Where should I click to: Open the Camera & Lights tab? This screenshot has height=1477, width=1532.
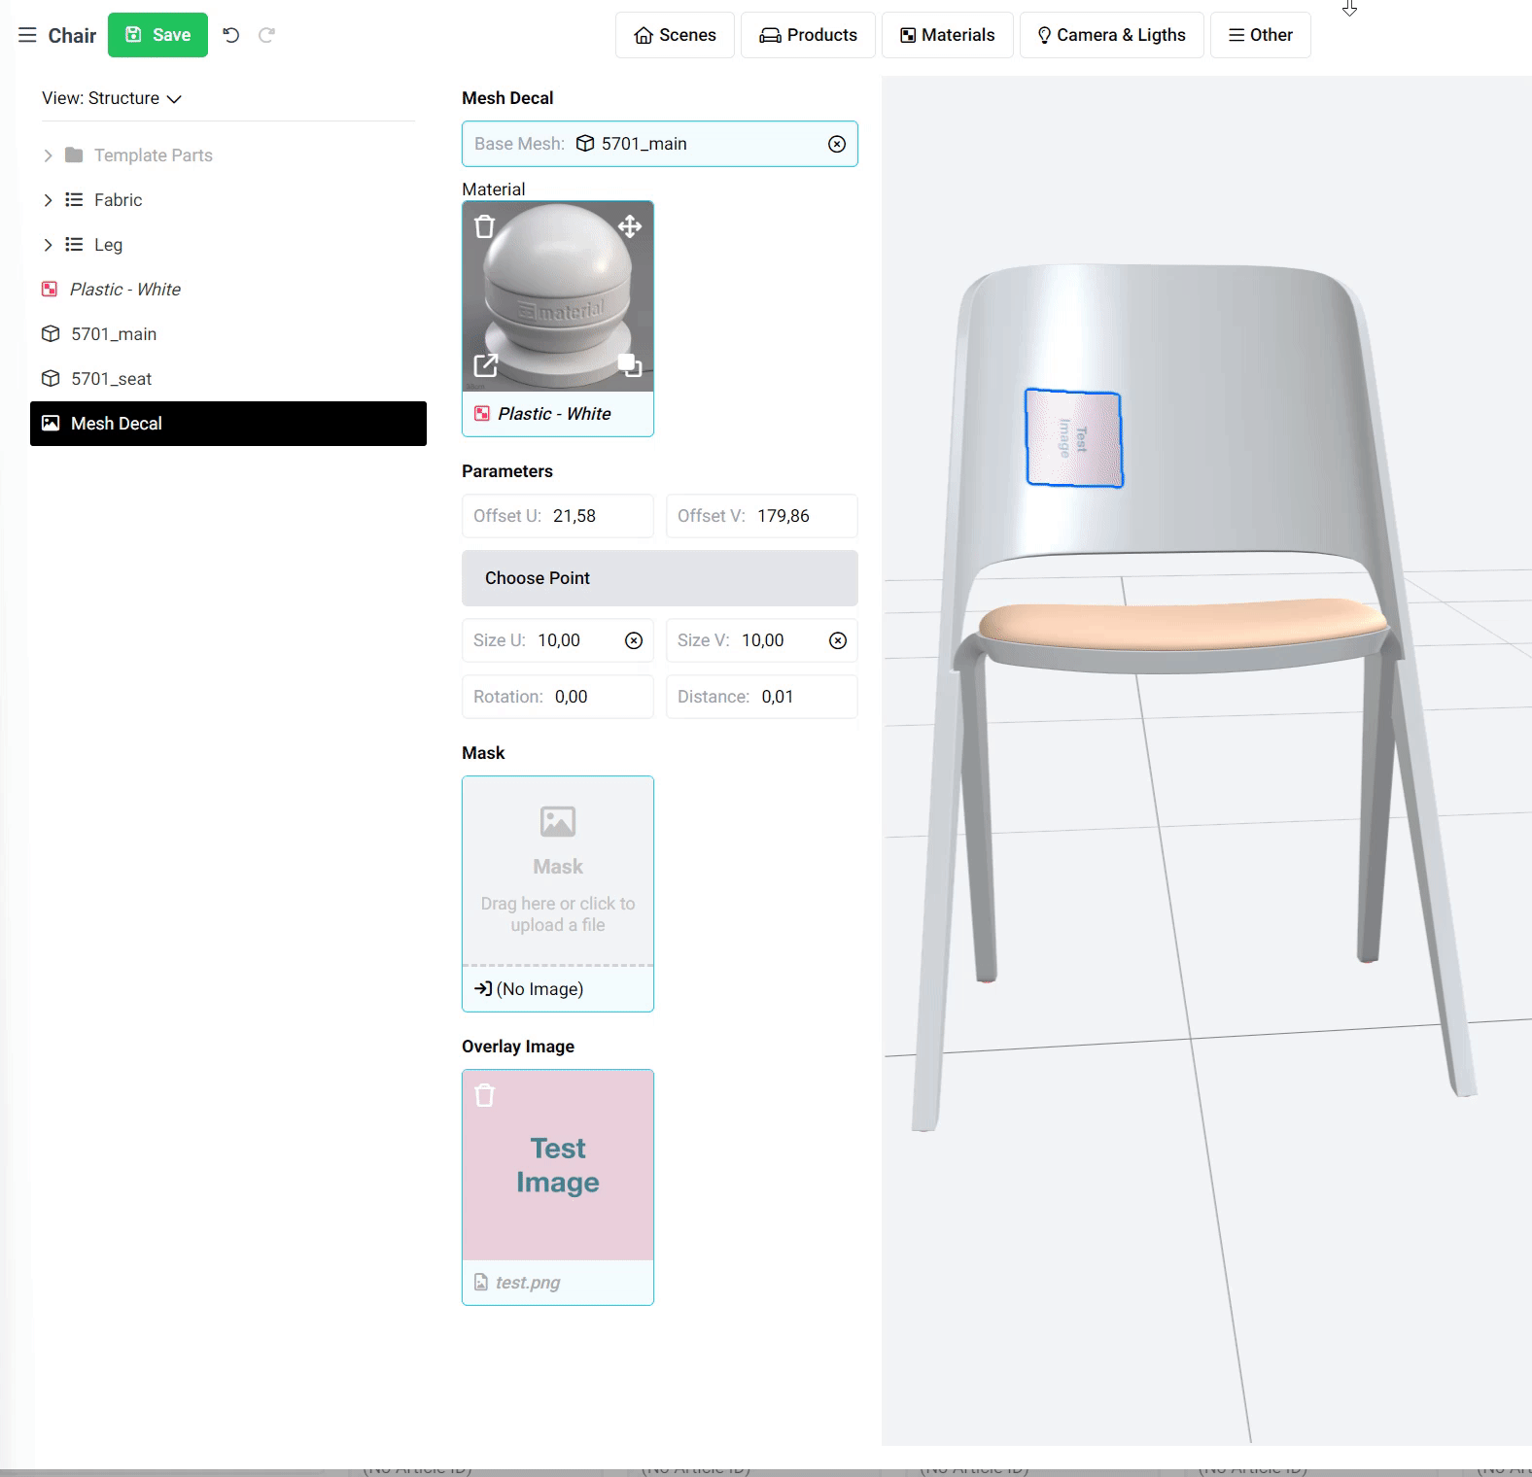[1111, 35]
